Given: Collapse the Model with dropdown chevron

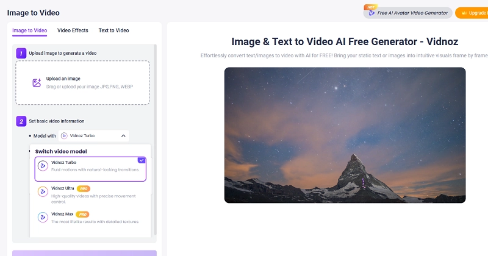Looking at the screenshot, I should [123, 136].
